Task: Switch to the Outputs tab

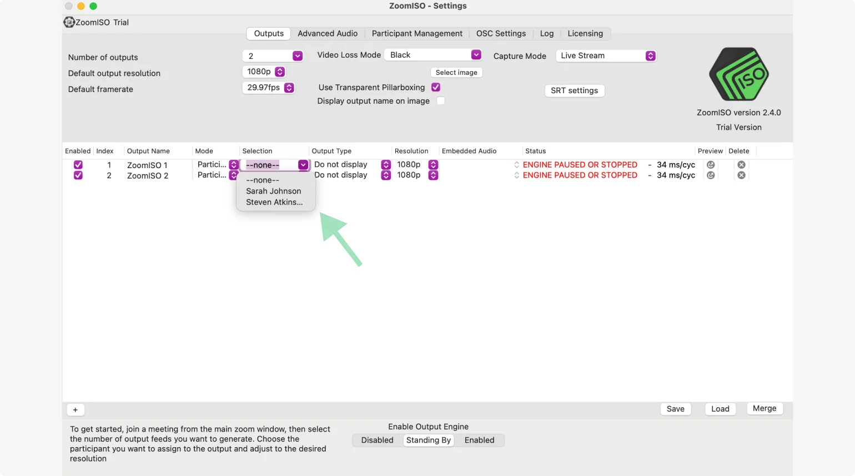Action: click(269, 33)
